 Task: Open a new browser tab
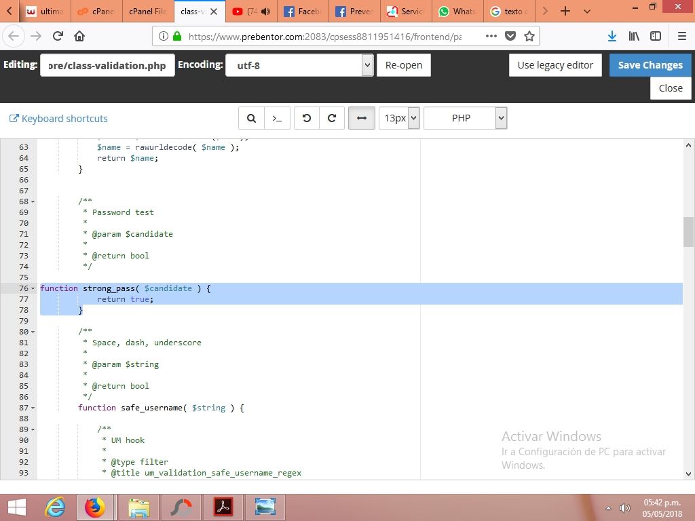pos(565,11)
